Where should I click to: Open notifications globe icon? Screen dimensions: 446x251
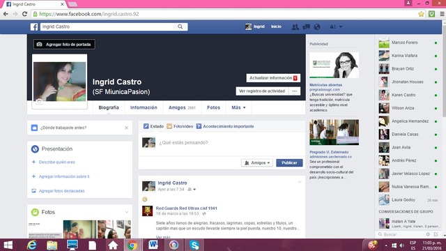(x=317, y=26)
